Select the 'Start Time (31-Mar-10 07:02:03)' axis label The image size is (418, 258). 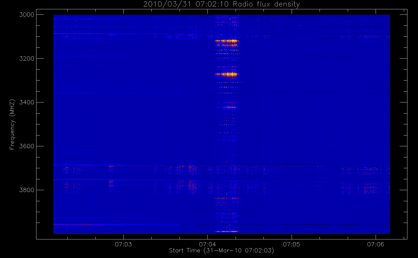coord(221,251)
